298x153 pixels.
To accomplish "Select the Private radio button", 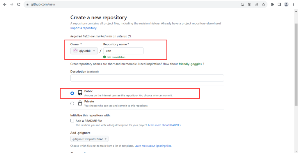I will (72, 104).
